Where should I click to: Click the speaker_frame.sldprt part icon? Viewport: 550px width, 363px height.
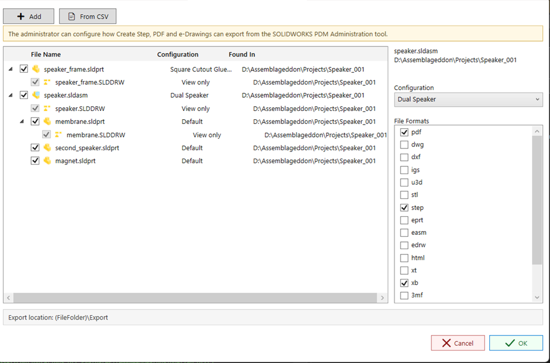click(36, 69)
